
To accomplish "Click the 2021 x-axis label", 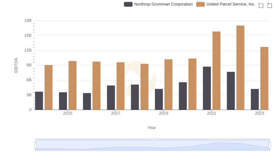I will click(211, 113).
